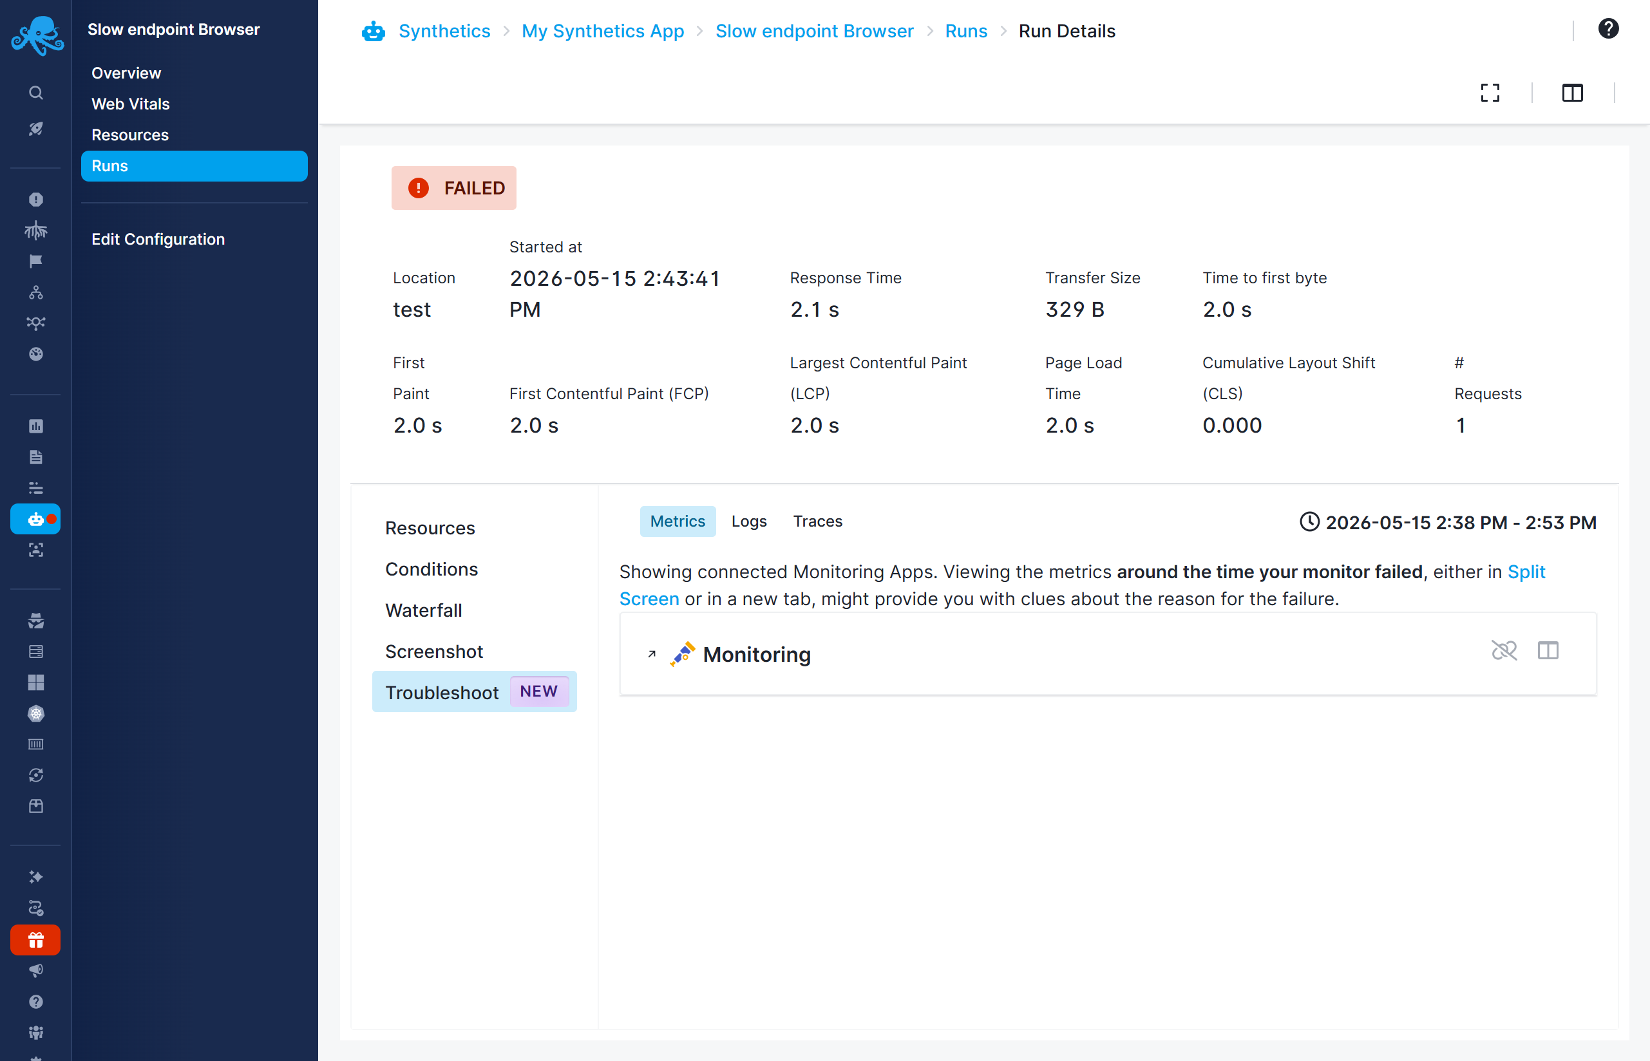Click the horizontal sliders icon in sidebar
The image size is (1650, 1061).
coord(36,489)
